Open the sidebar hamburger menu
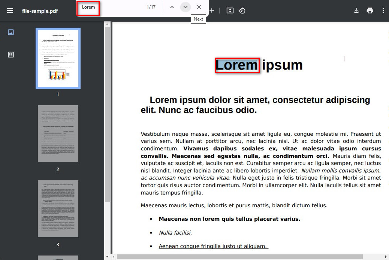The height and width of the screenshot is (260, 389). (x=10, y=10)
